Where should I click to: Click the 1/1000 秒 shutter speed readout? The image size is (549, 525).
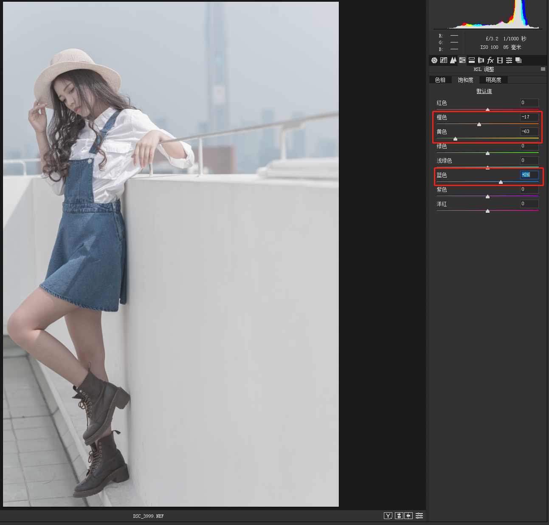(x=515, y=39)
